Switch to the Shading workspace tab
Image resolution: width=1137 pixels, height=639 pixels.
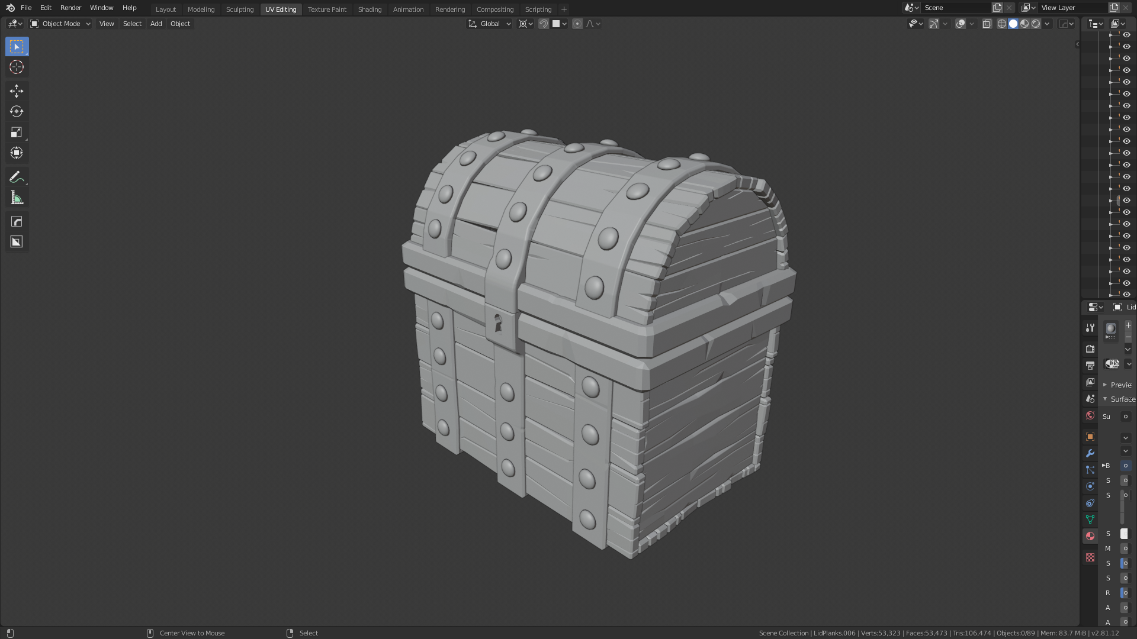pyautogui.click(x=370, y=9)
